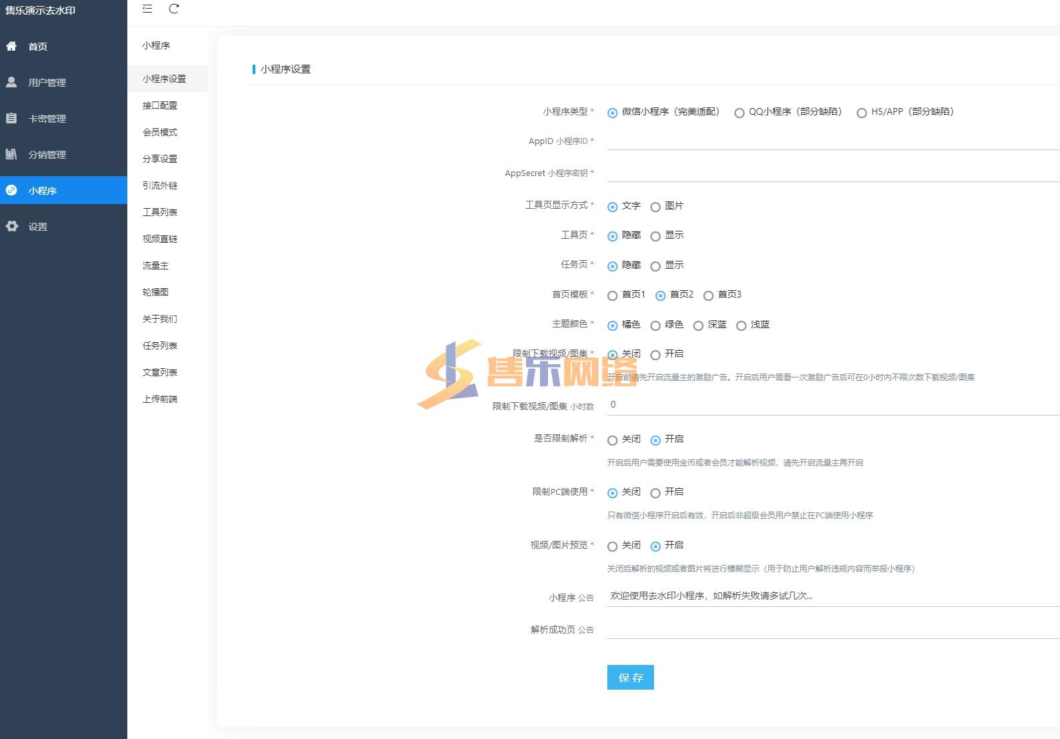Select the 绿色 theme color option
This screenshot has height=739, width=1060.
pos(655,325)
